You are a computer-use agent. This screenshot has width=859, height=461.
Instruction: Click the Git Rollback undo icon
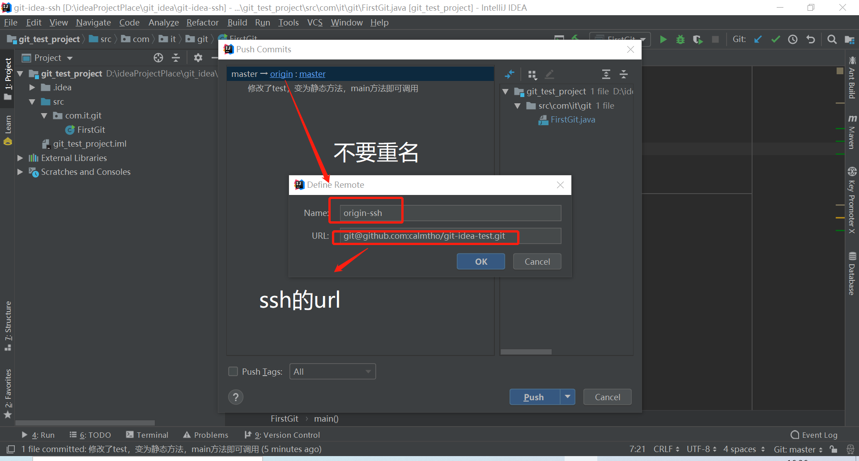(810, 39)
